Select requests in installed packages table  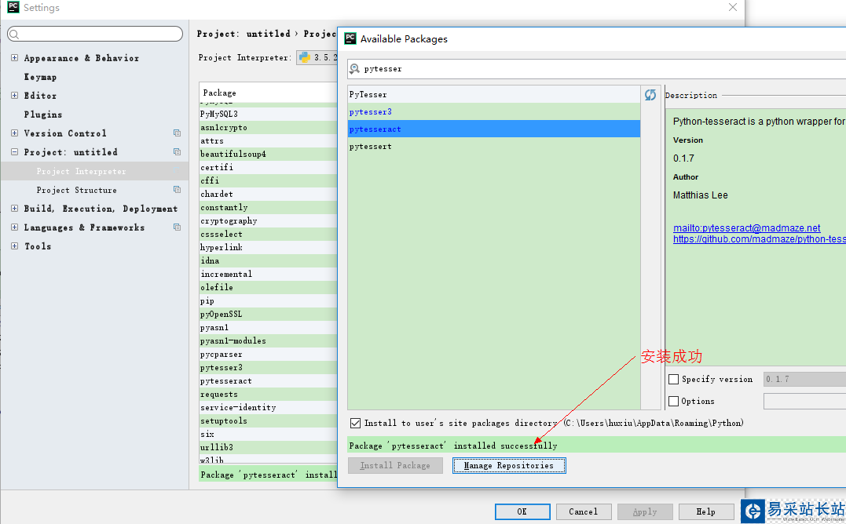[268, 395]
